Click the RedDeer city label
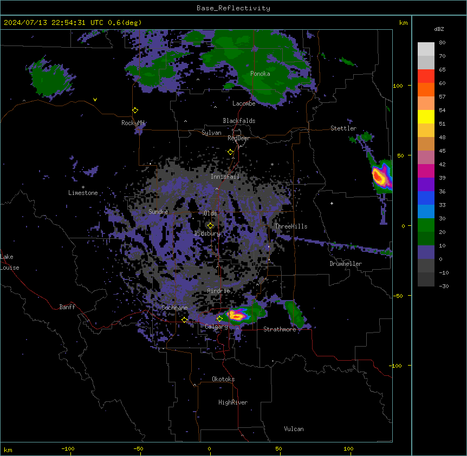This screenshot has width=467, height=456. click(x=238, y=138)
